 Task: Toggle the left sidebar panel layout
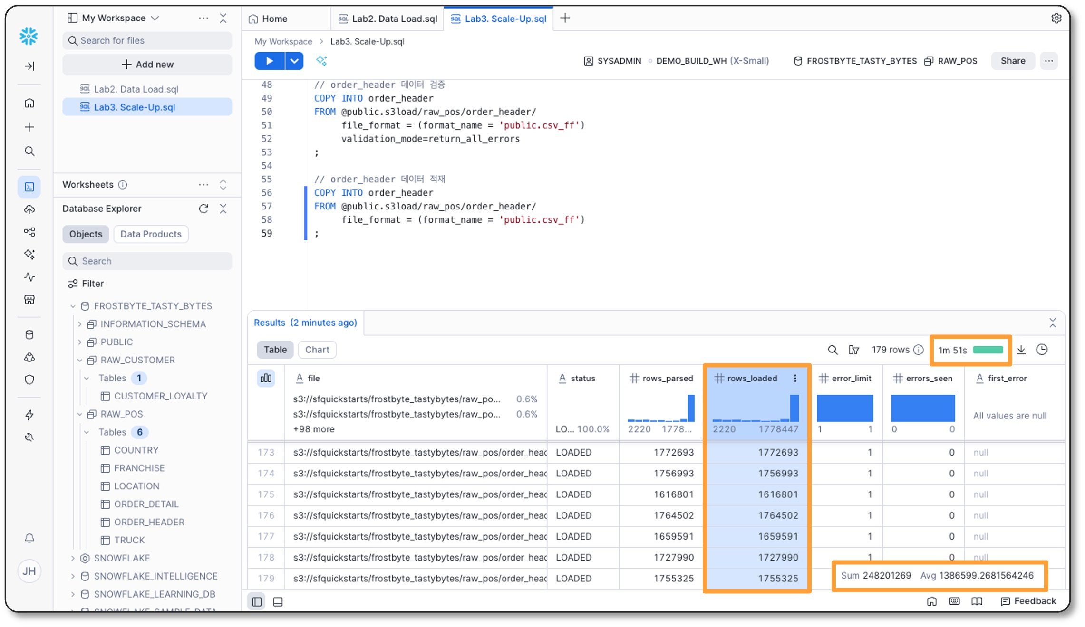coord(257,602)
